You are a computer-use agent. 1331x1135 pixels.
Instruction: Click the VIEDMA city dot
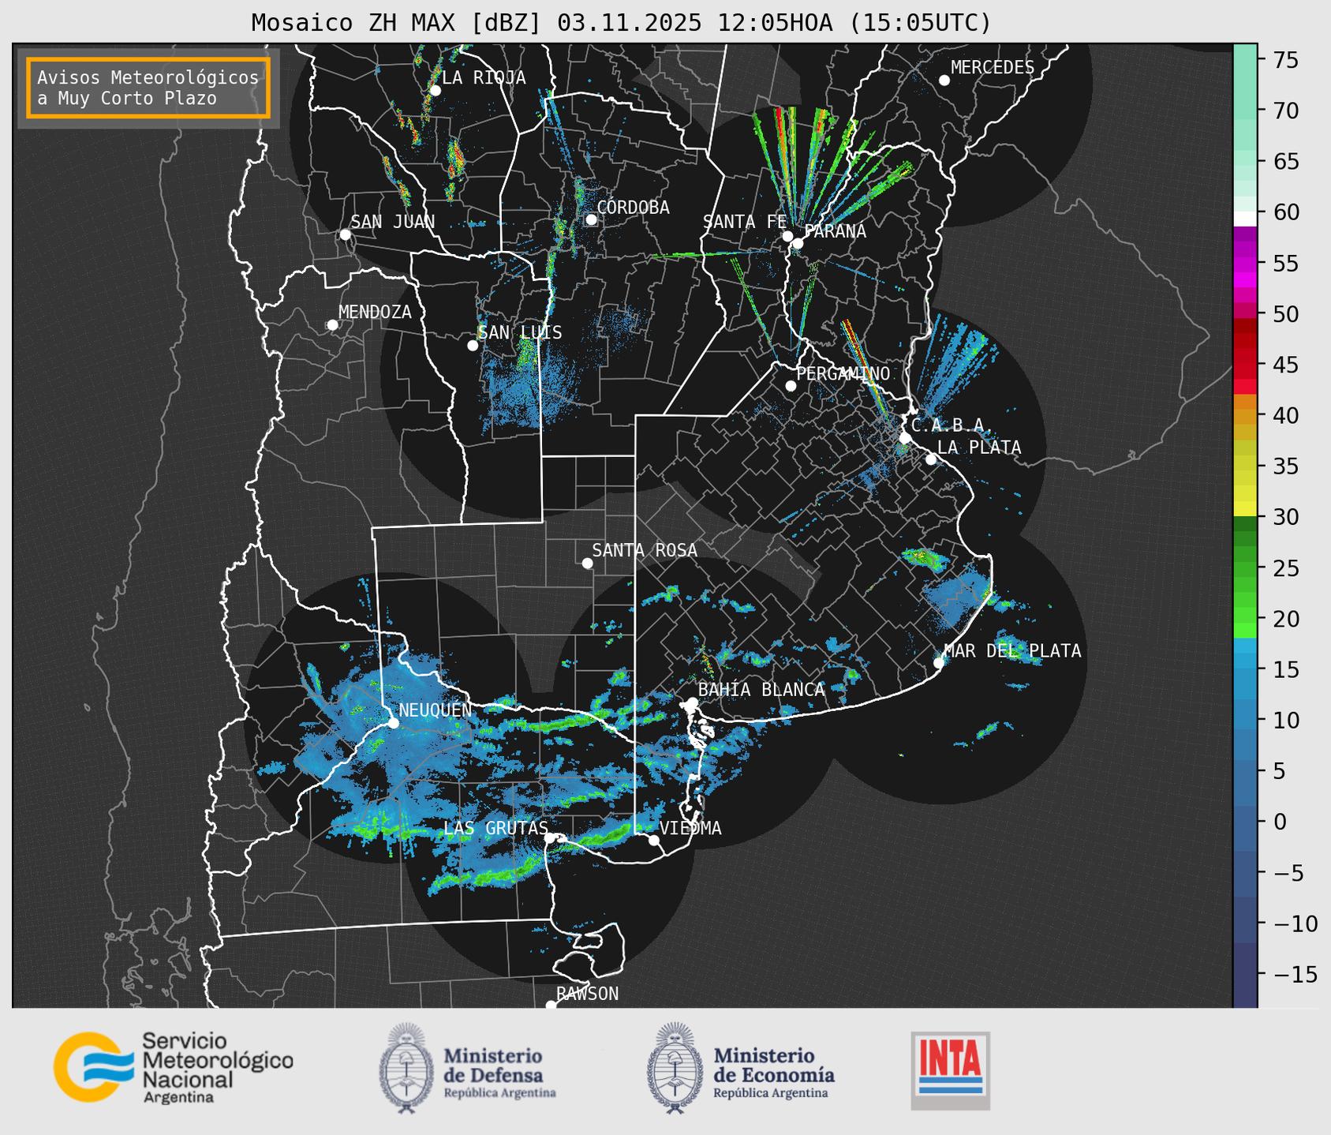[x=654, y=840]
